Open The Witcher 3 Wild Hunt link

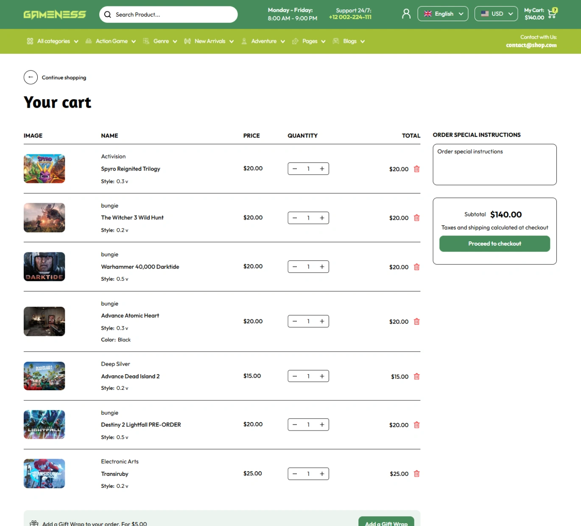pyautogui.click(x=132, y=218)
